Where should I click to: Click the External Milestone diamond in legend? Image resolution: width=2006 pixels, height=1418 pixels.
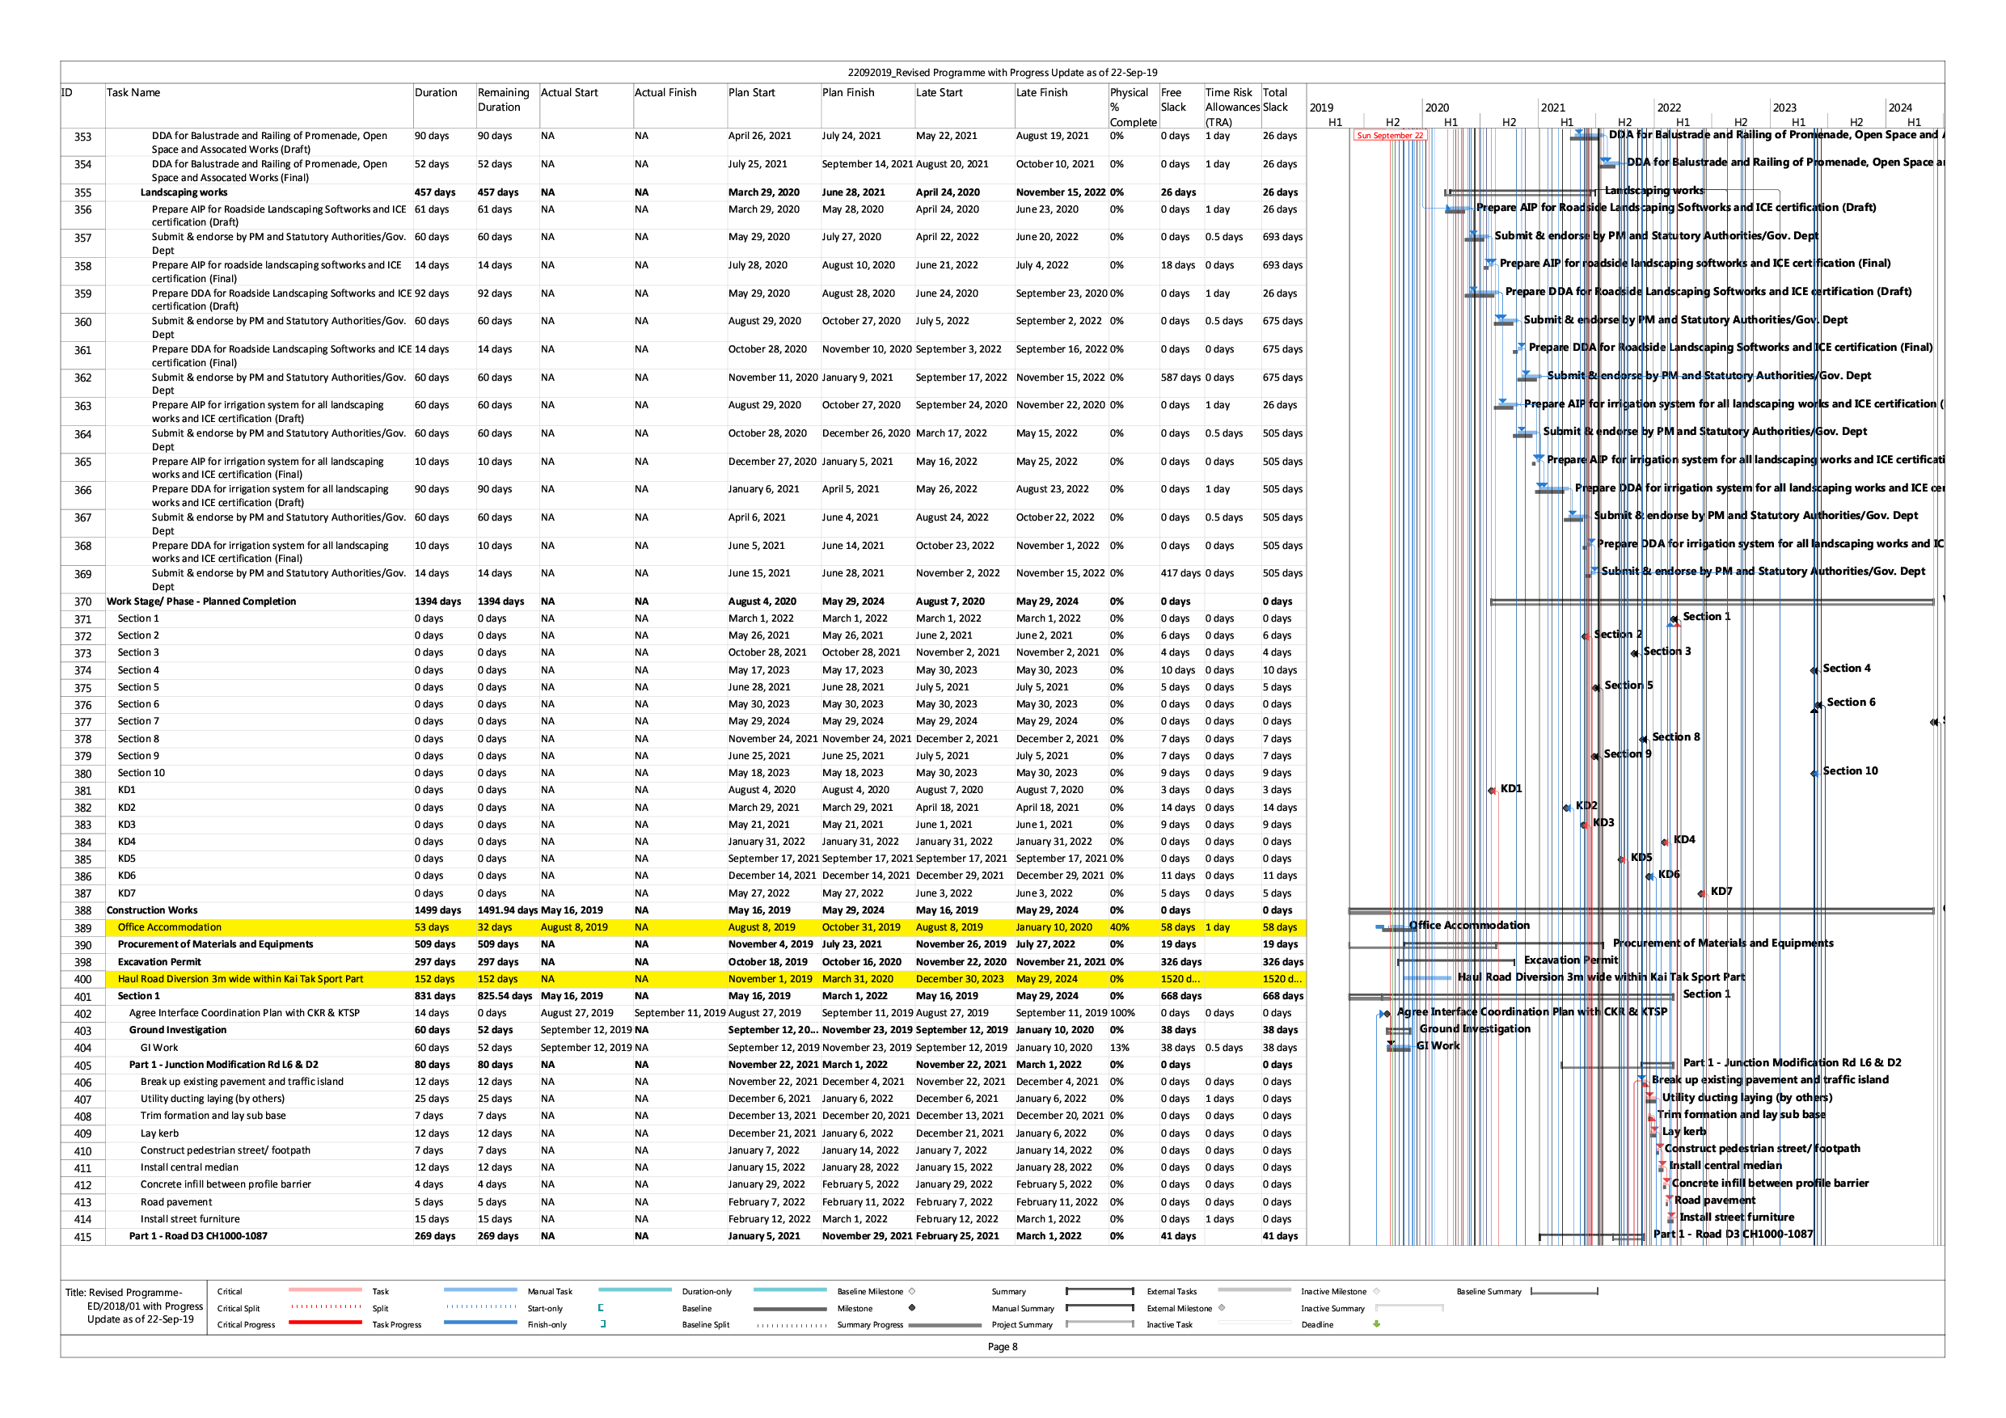click(x=1222, y=1308)
